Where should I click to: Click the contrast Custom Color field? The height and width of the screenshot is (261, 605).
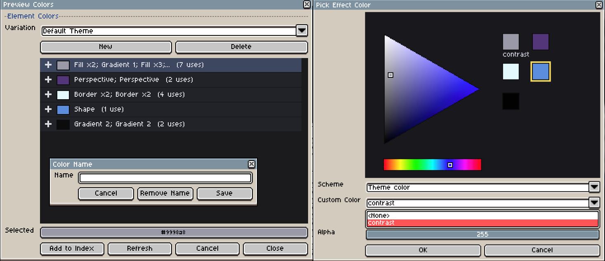[478, 203]
